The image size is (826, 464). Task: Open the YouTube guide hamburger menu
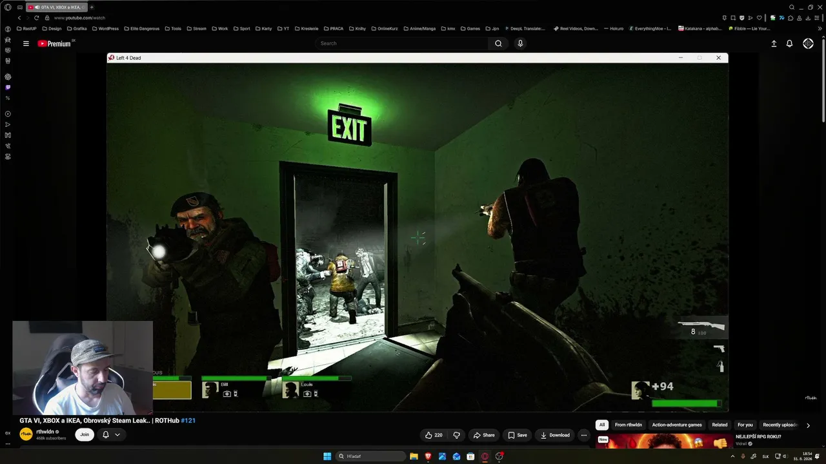26,44
